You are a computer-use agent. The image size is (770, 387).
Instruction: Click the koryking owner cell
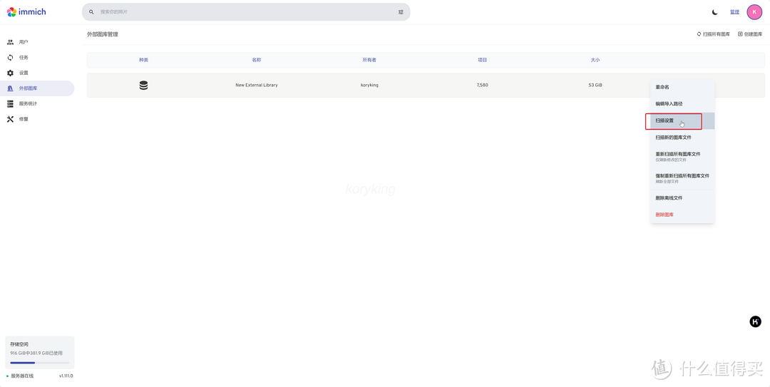click(369, 86)
